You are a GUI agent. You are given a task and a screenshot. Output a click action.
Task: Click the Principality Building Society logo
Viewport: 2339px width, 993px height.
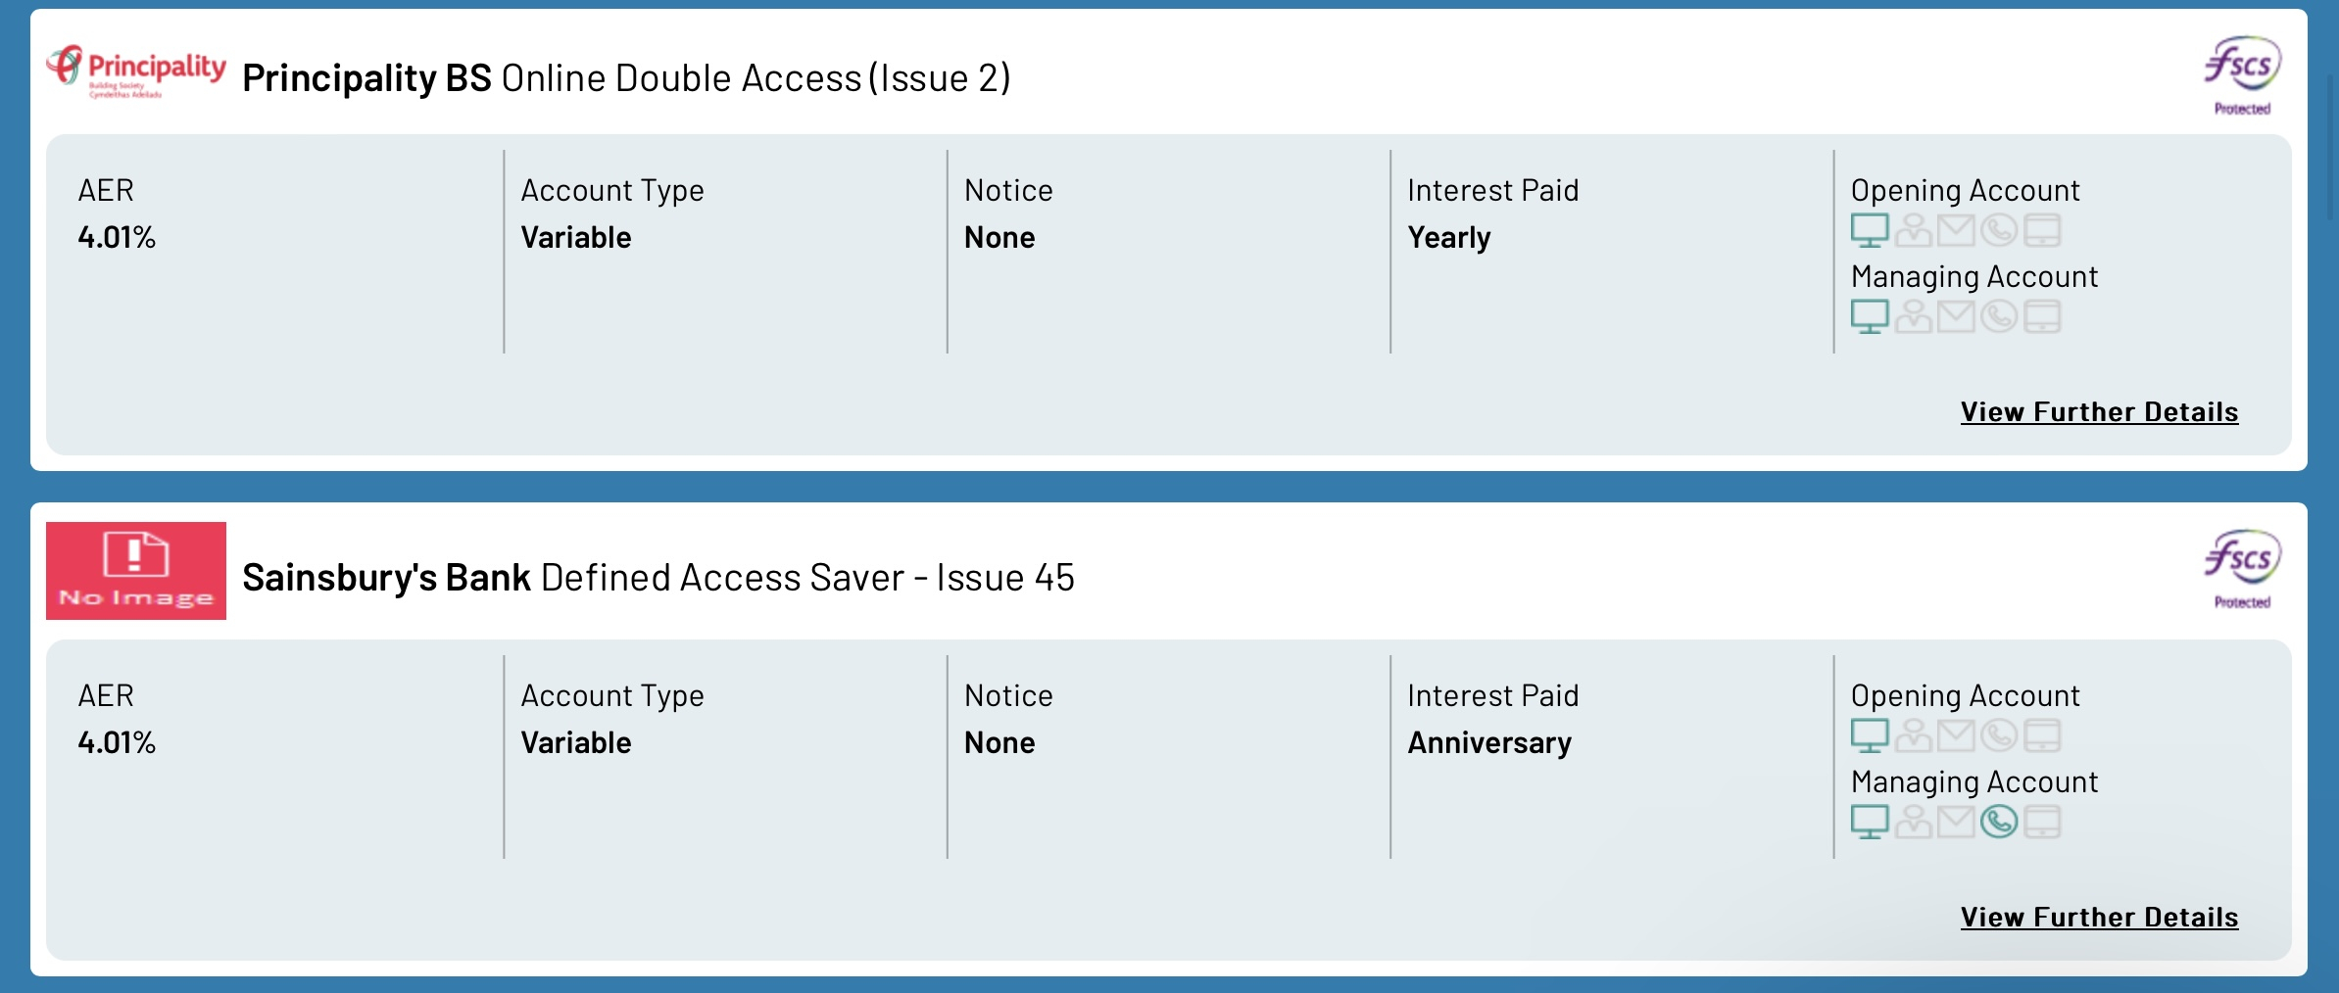click(136, 71)
